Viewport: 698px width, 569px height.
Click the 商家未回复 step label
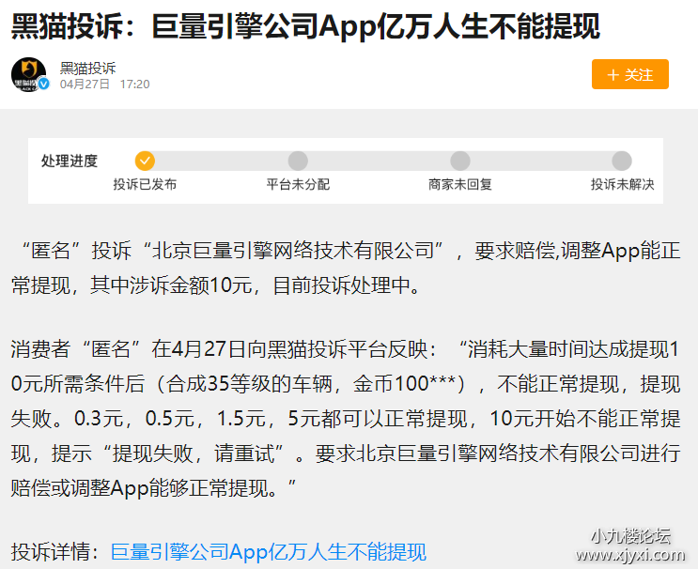(x=459, y=184)
